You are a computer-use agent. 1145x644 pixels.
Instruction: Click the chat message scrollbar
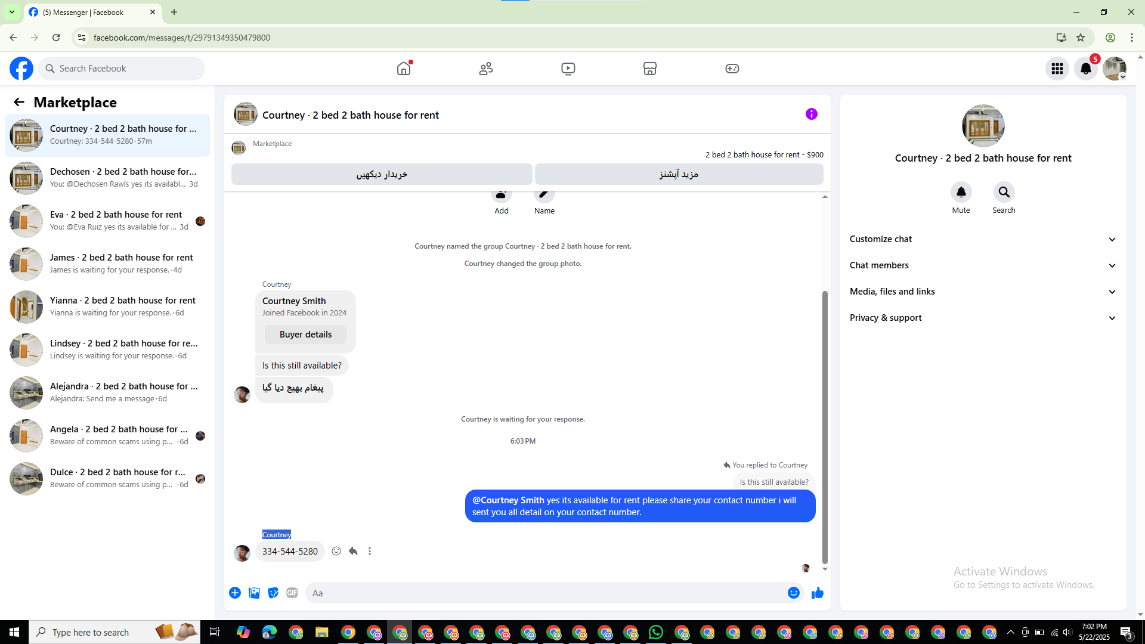[x=825, y=427]
